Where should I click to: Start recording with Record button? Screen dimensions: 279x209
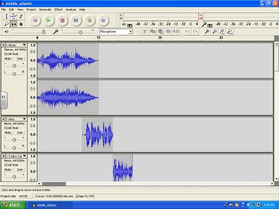pyautogui.click(x=62, y=21)
